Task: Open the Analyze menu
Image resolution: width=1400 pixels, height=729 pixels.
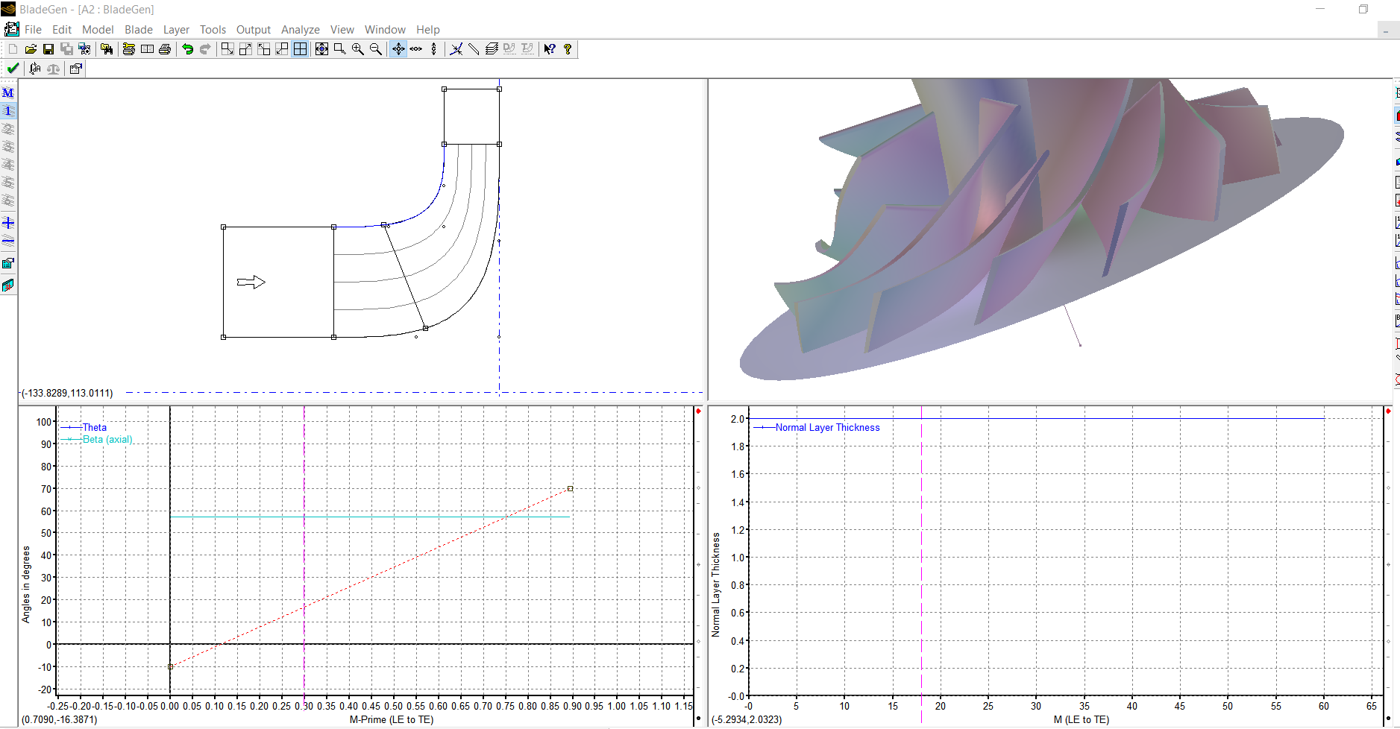Action: coord(300,30)
